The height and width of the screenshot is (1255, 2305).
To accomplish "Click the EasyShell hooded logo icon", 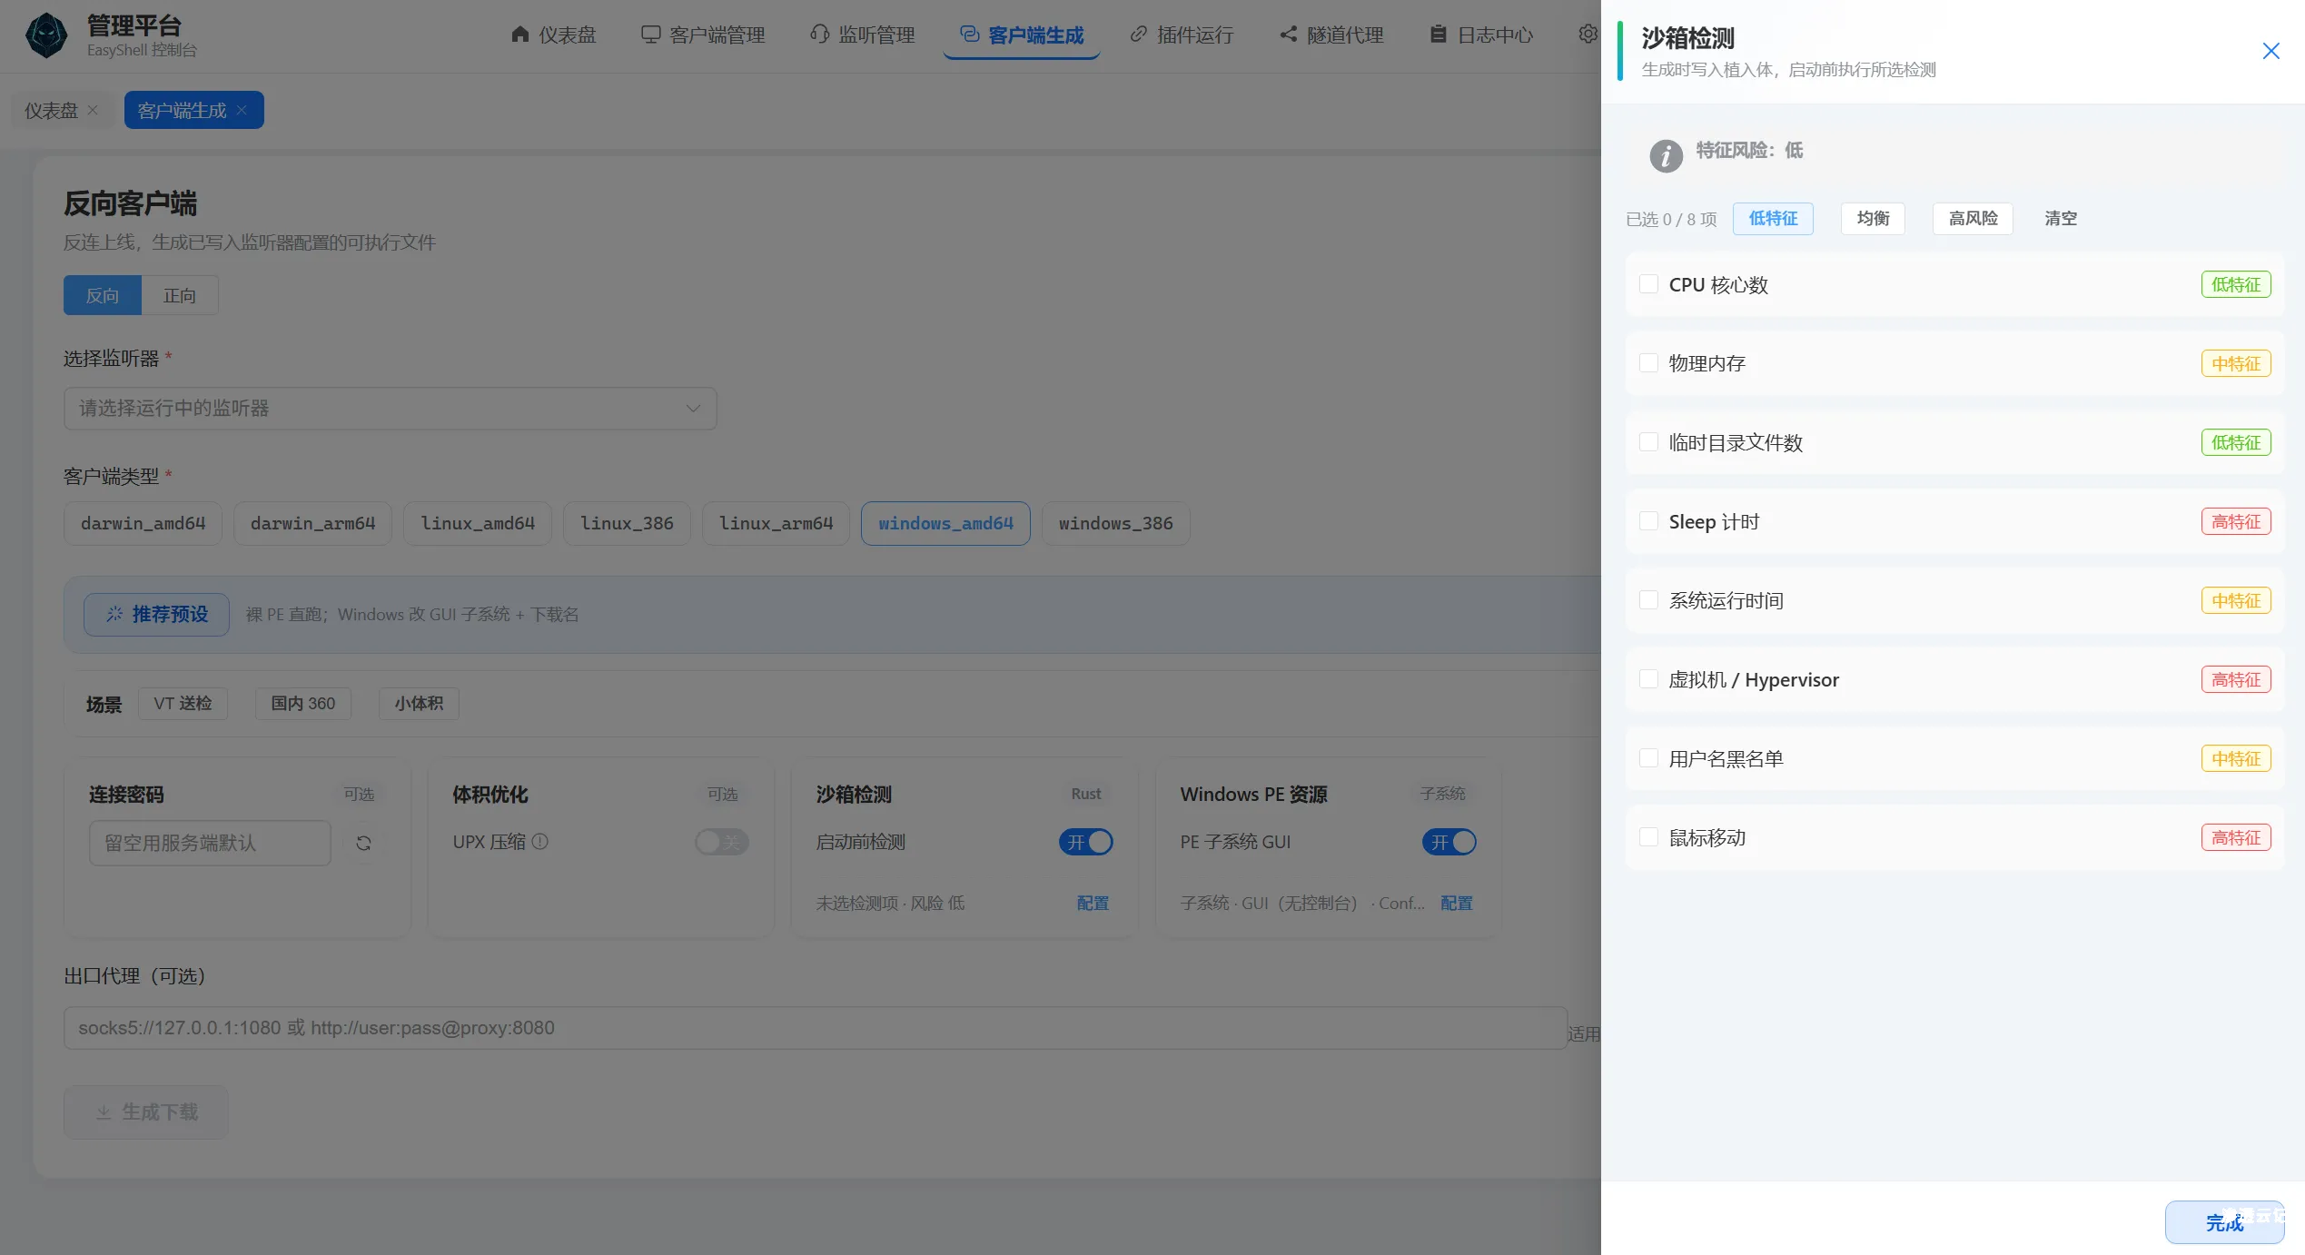I will tap(46, 35).
